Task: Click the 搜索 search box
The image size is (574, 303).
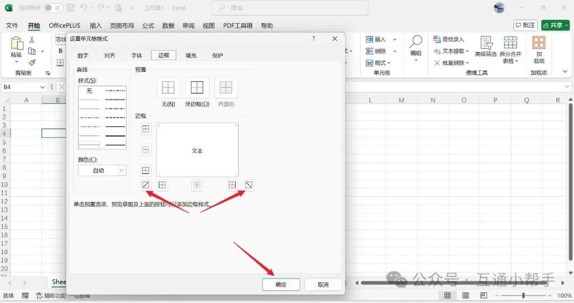Action: coord(290,7)
